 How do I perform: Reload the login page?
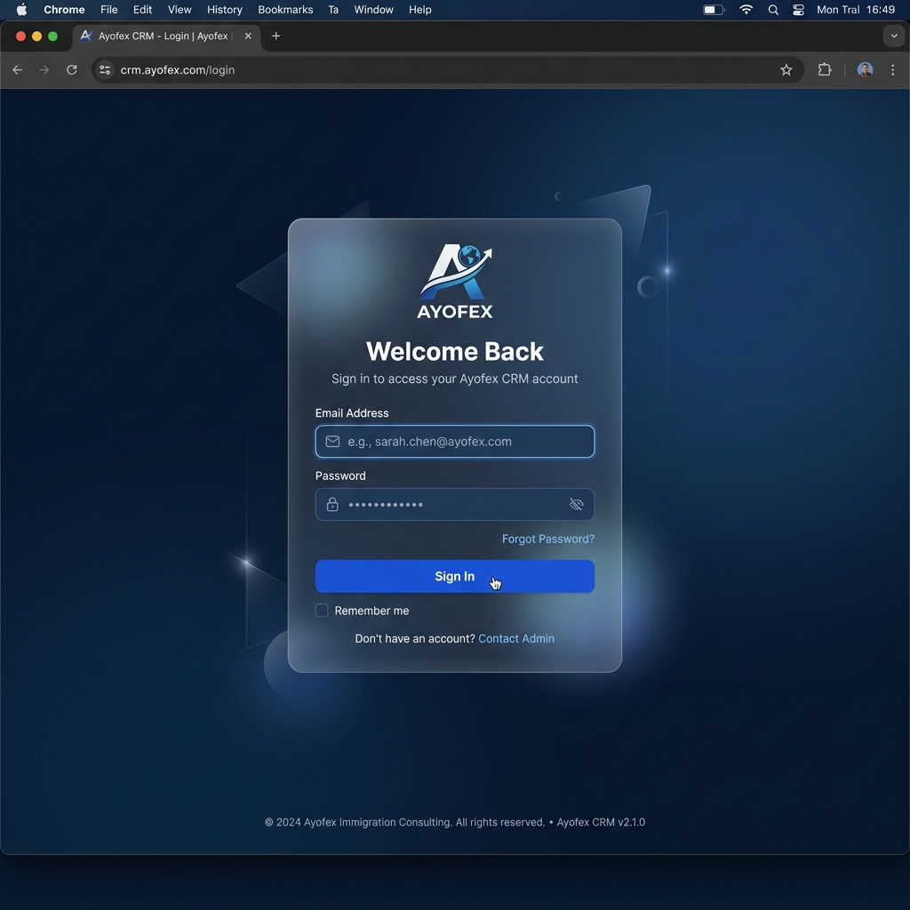(x=72, y=70)
